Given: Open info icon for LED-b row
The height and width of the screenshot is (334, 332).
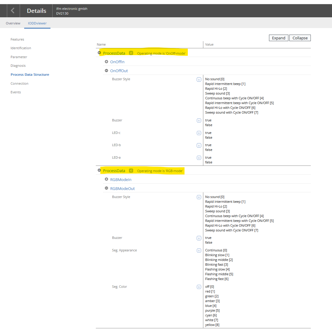Looking at the screenshot, I should [x=199, y=145].
